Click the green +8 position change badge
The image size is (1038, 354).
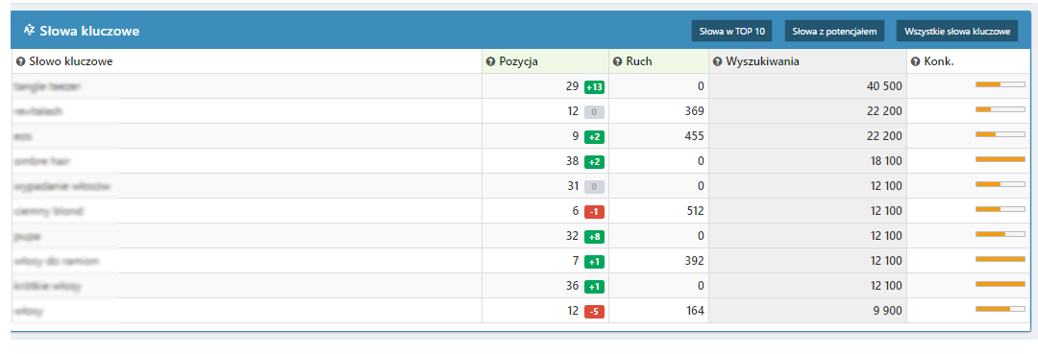(594, 236)
